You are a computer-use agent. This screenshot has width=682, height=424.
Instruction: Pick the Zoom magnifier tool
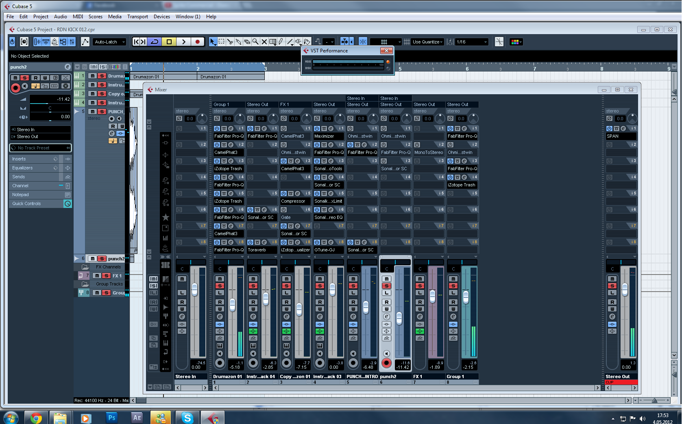click(255, 42)
